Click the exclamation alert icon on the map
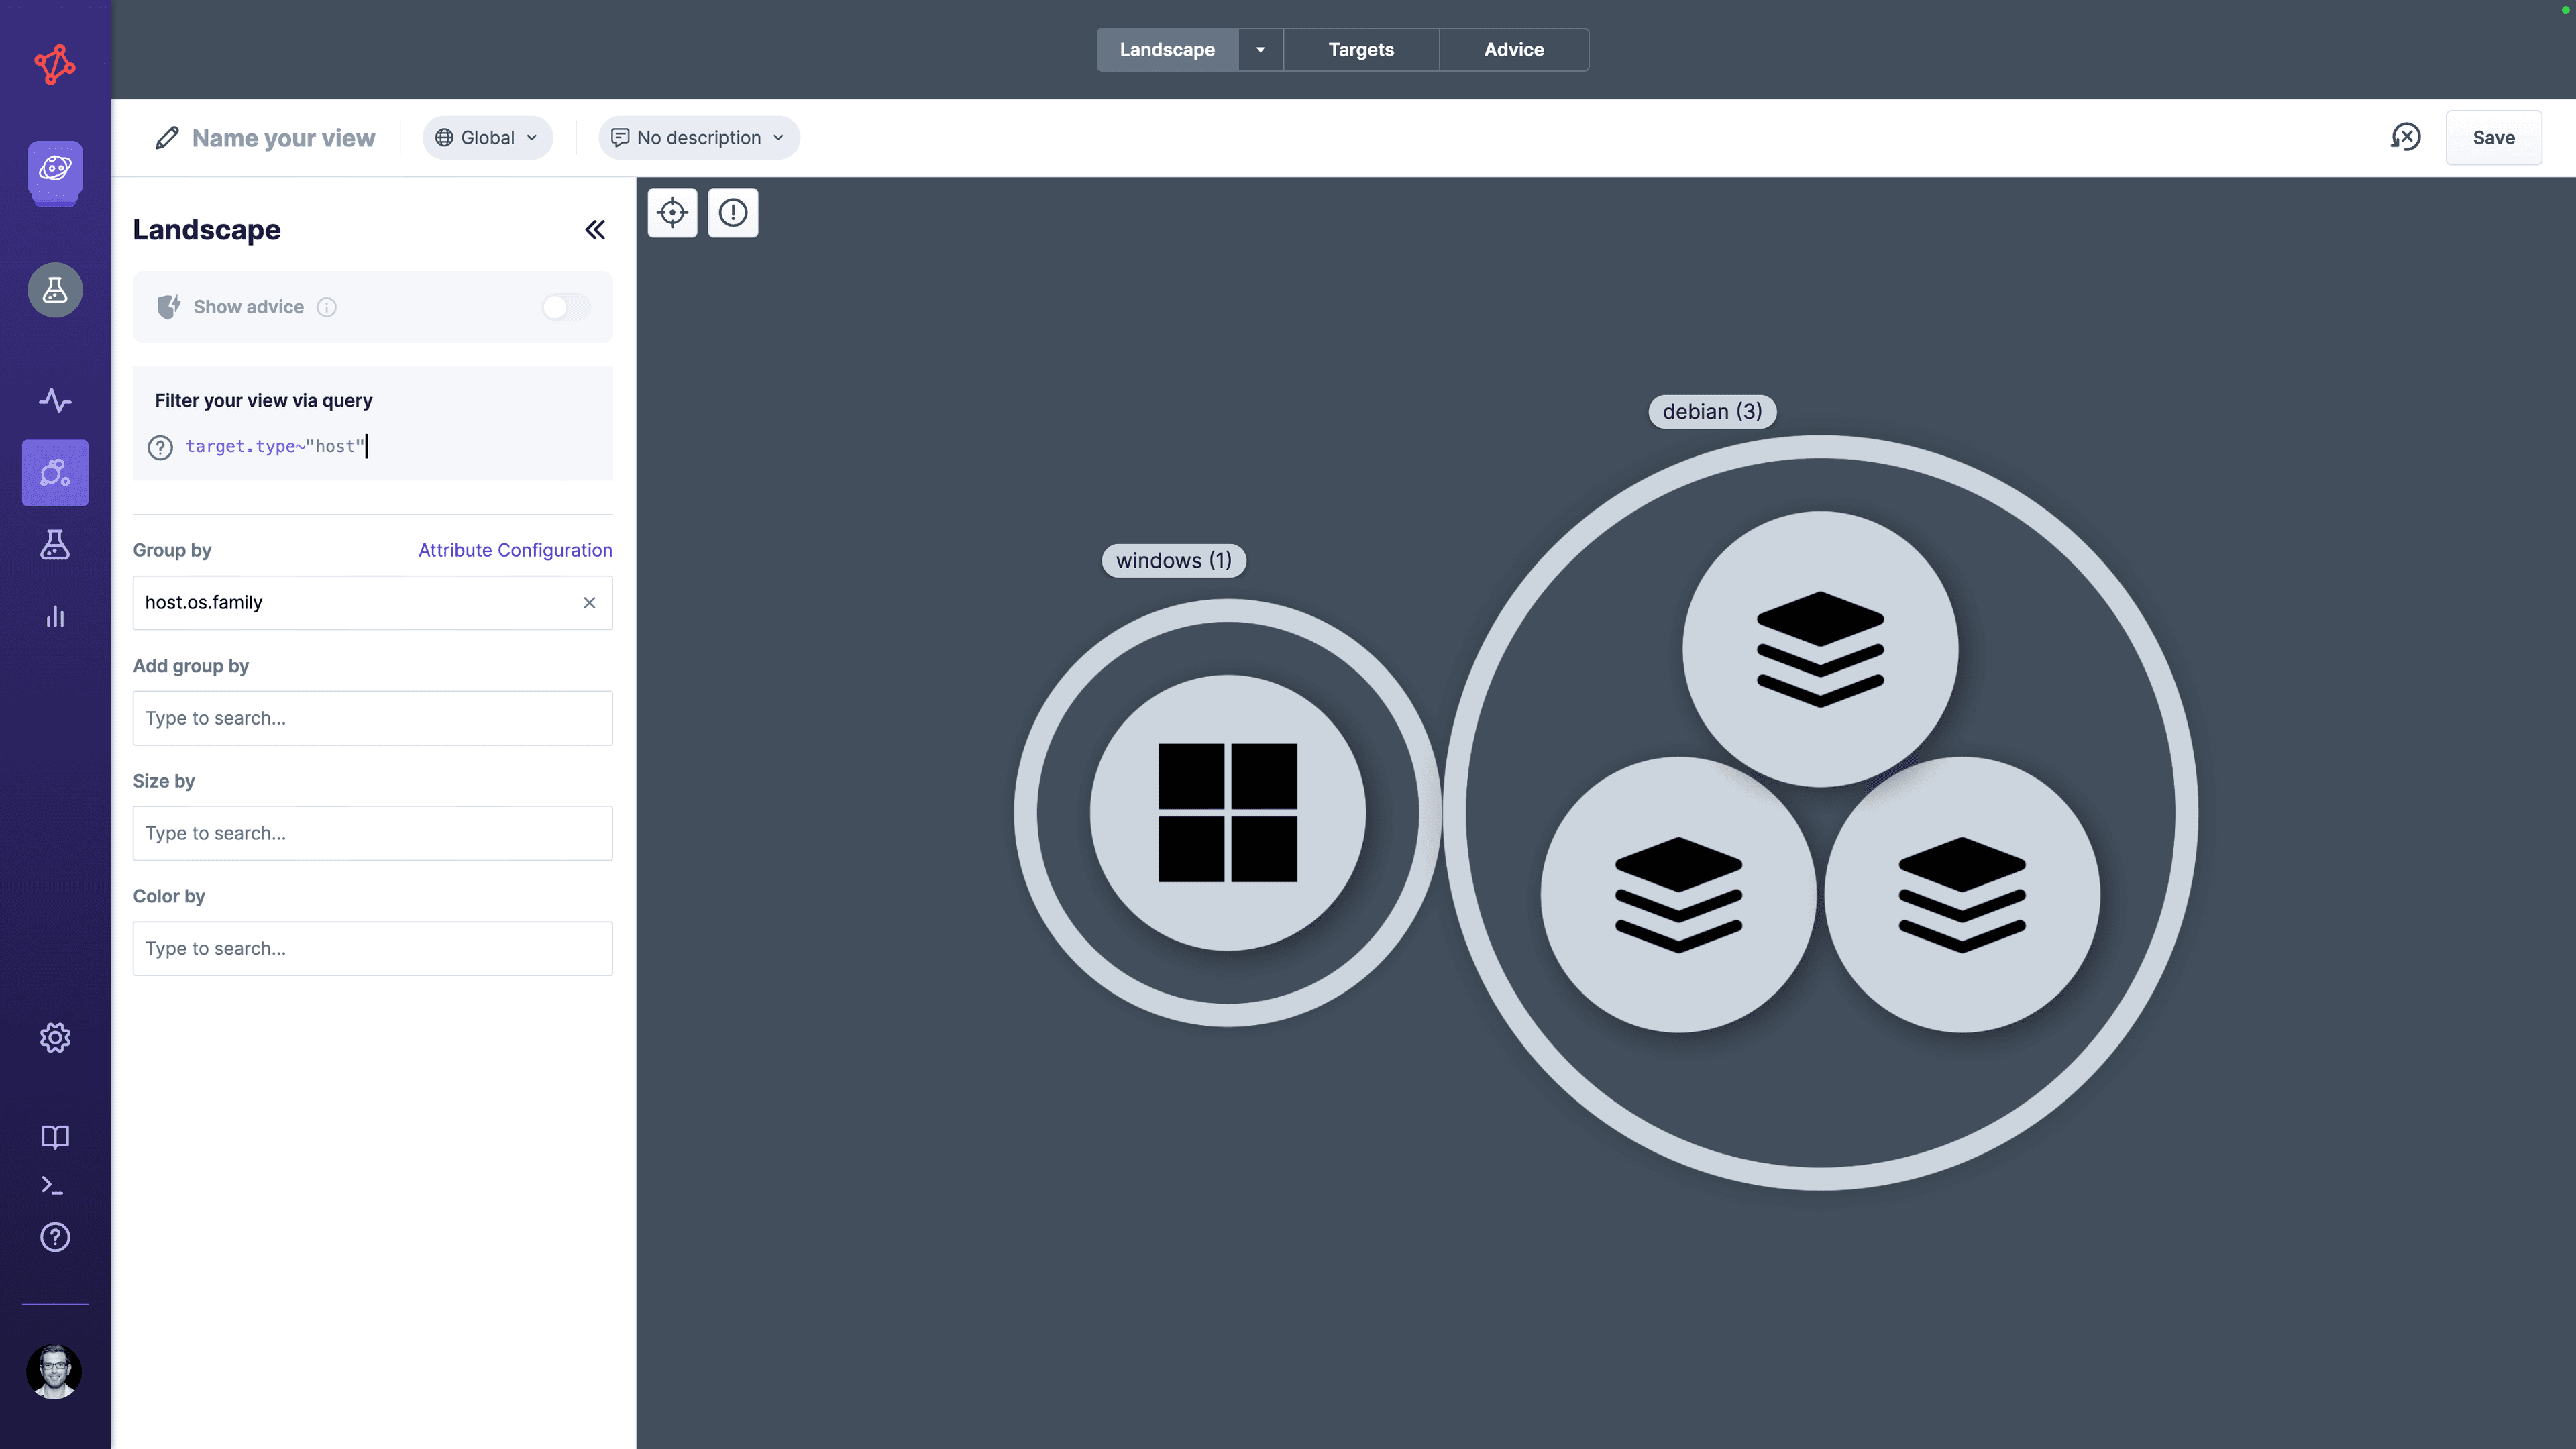The image size is (2576, 1449). [733, 213]
